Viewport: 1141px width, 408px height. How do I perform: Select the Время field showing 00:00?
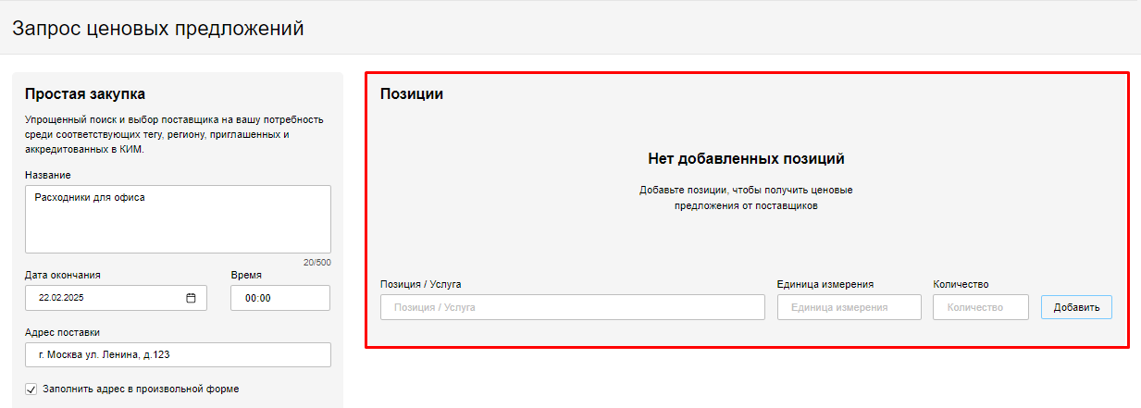pyautogui.click(x=279, y=298)
